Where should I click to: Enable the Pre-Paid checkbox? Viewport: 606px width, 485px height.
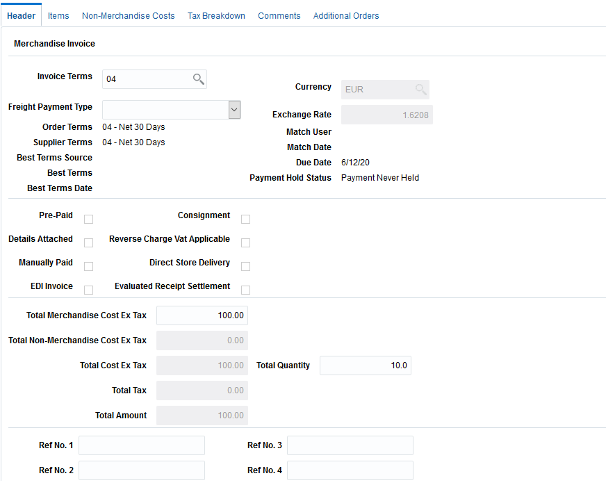coord(88,219)
